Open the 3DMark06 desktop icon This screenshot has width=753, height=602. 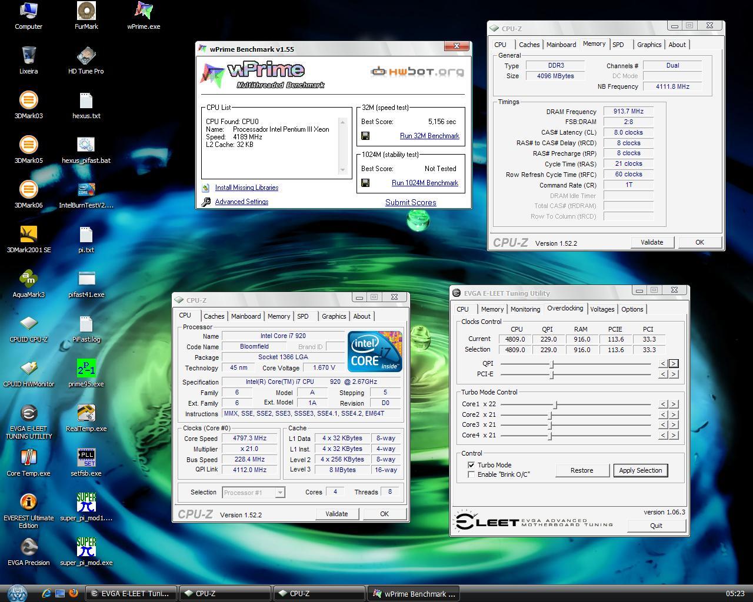(28, 195)
